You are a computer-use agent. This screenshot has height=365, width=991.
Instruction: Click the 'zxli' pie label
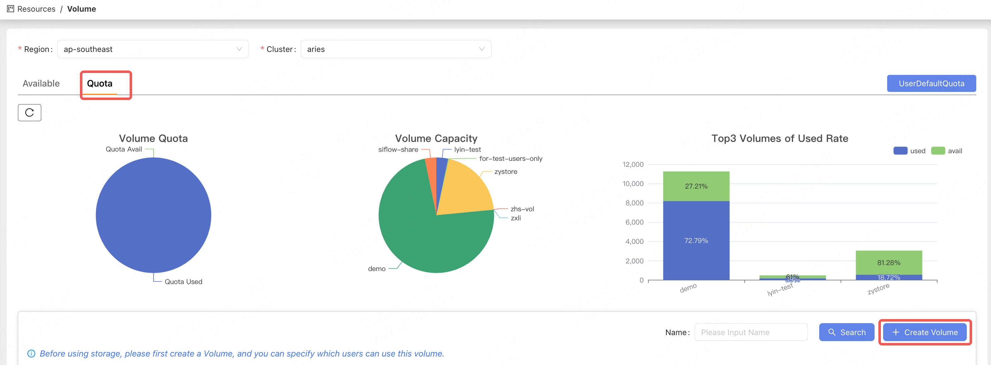click(x=516, y=218)
